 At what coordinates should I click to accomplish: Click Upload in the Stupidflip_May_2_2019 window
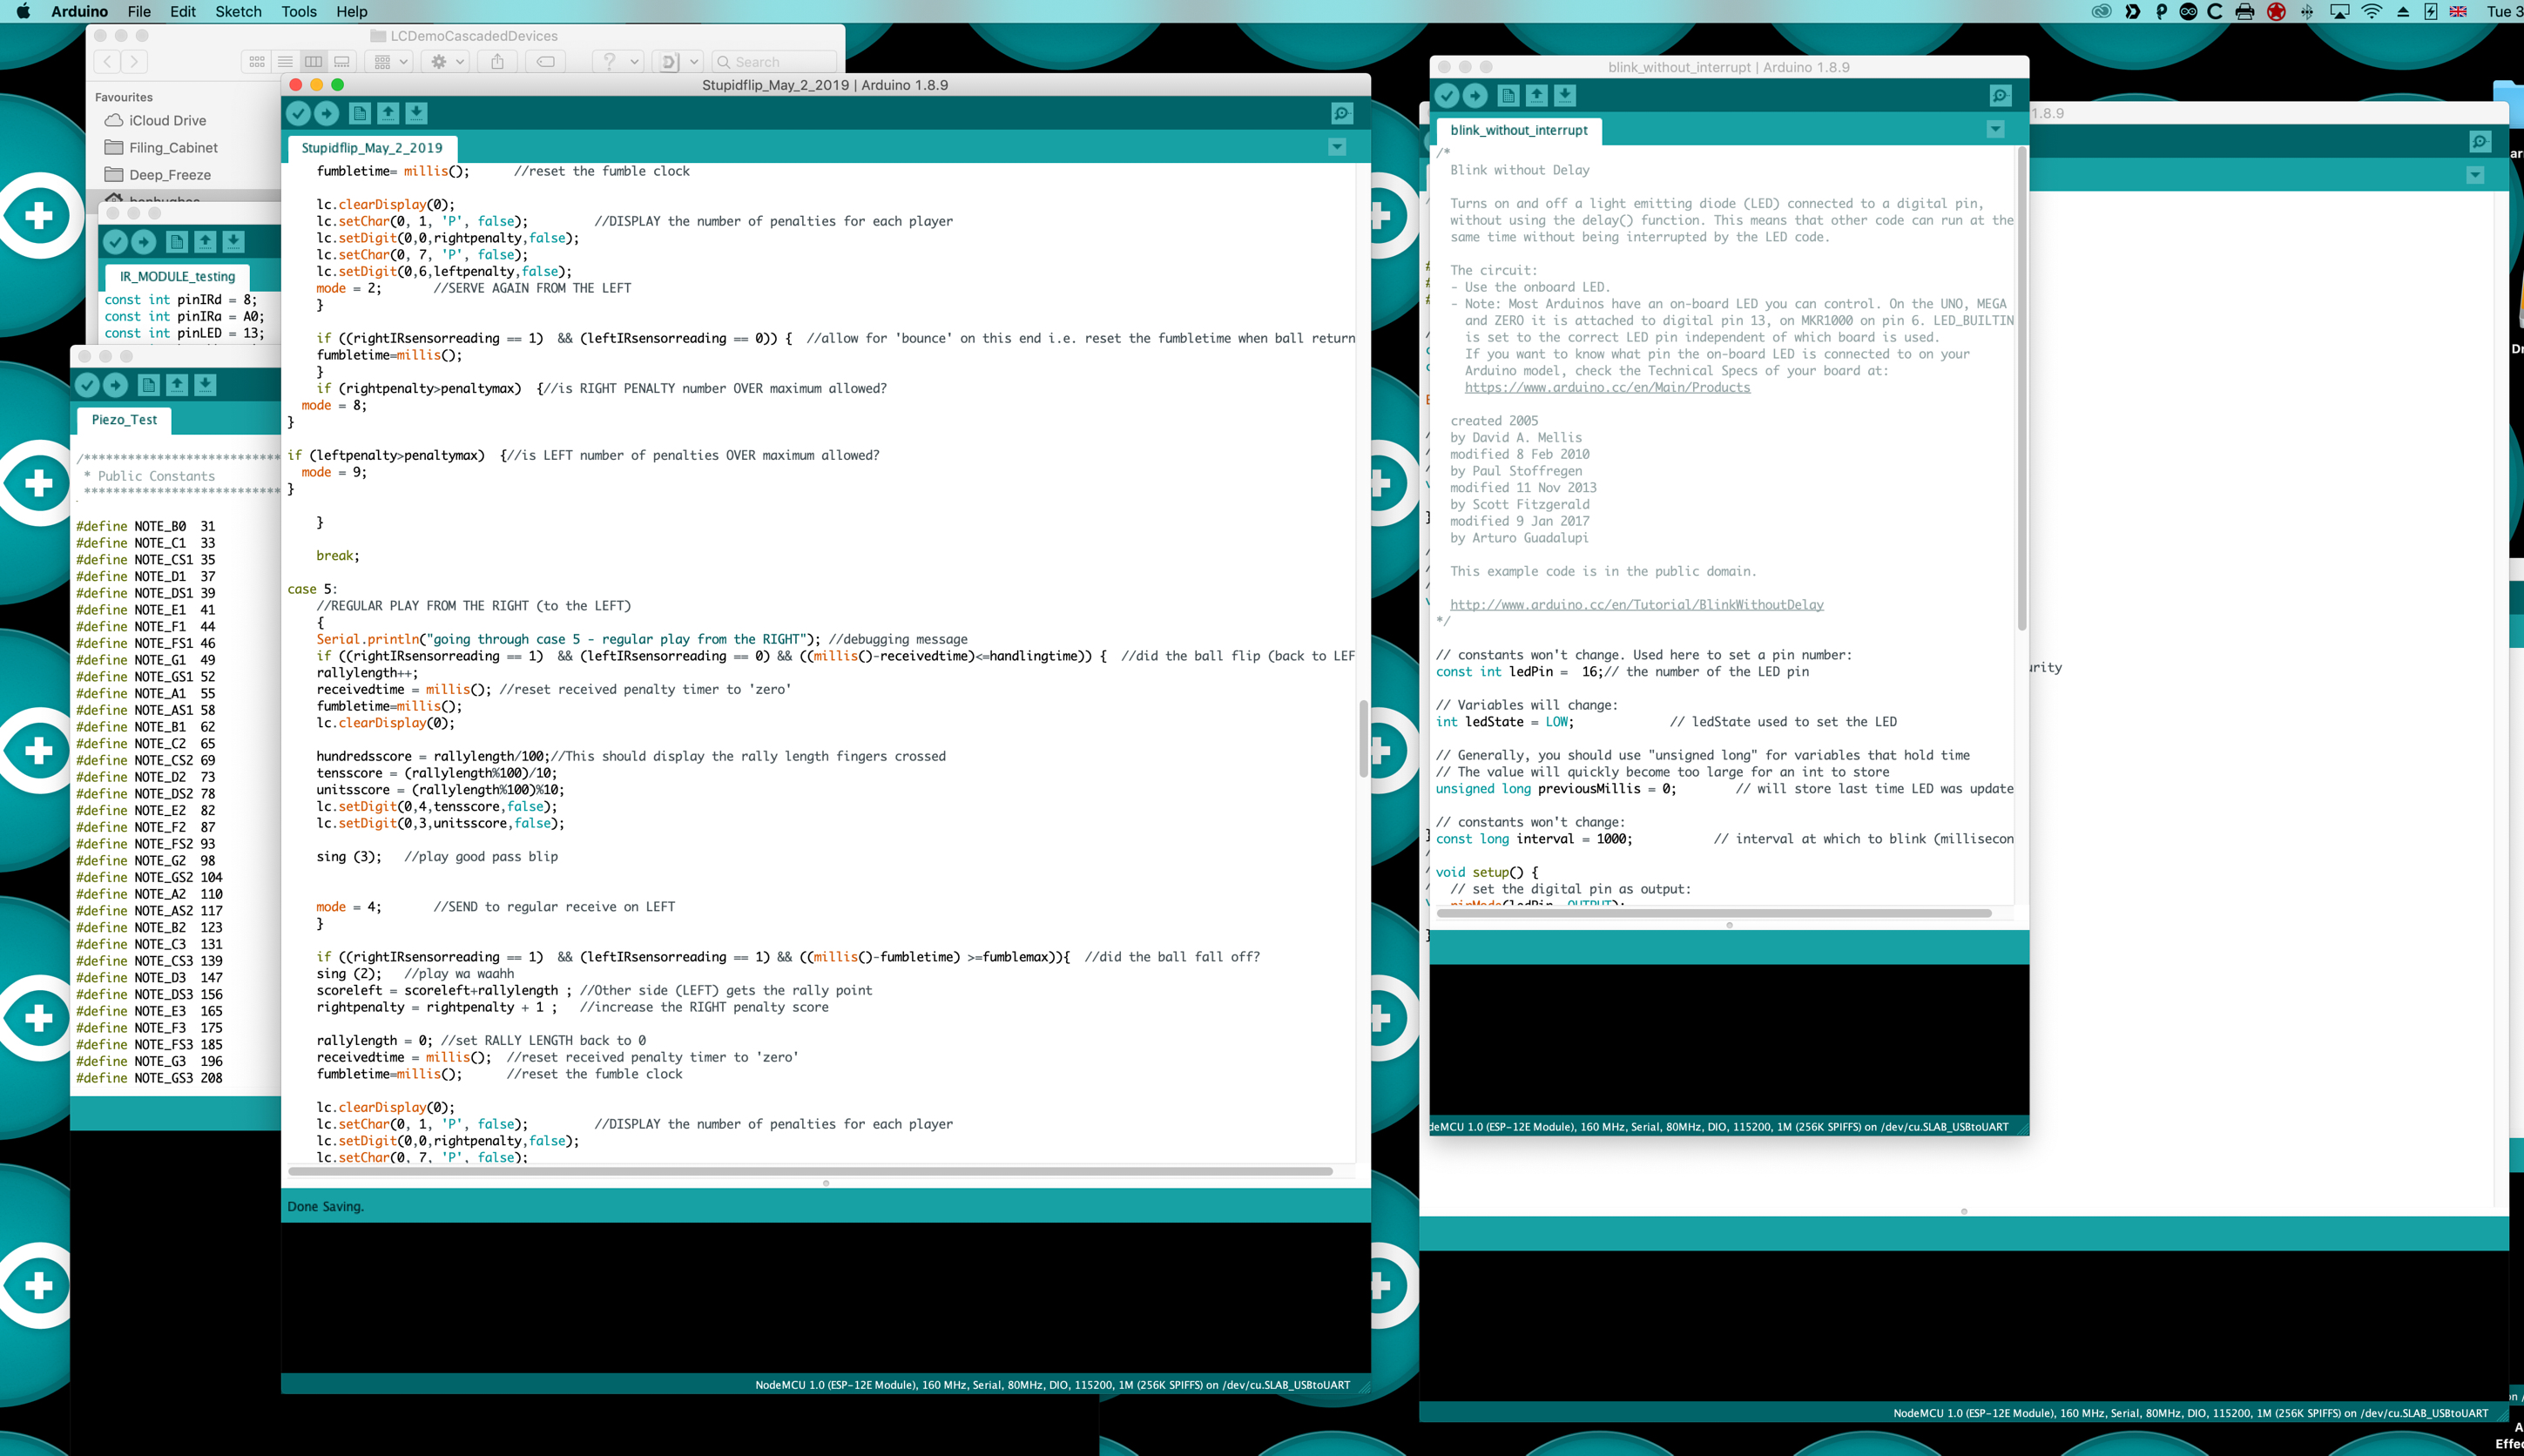[x=326, y=113]
